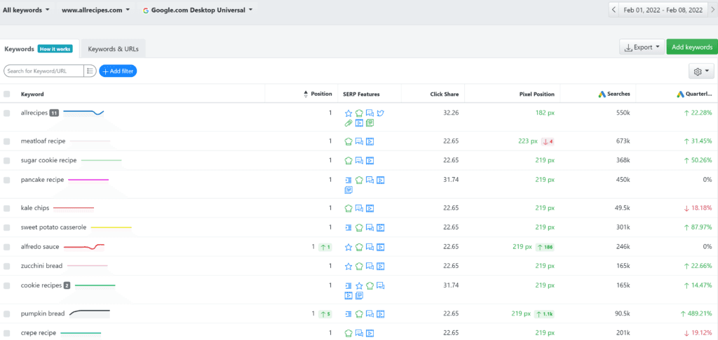Click the featured snippet icon in sweet potato casserole row

tap(348, 227)
